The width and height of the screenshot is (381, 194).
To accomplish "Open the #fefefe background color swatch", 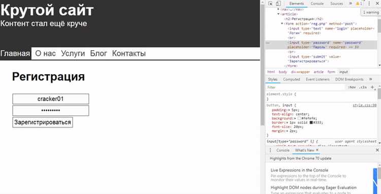I will (x=299, y=118).
